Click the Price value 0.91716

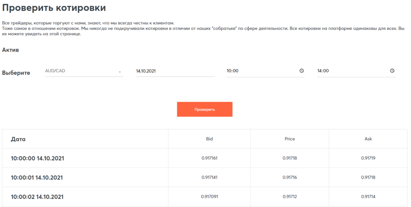tap(289, 177)
